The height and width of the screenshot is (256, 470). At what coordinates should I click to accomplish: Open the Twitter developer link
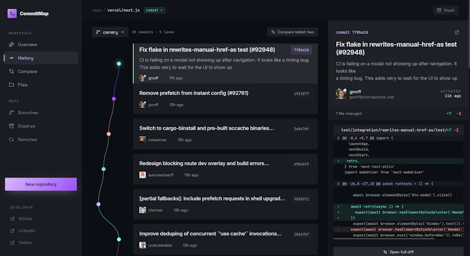pyautogui.click(x=25, y=243)
